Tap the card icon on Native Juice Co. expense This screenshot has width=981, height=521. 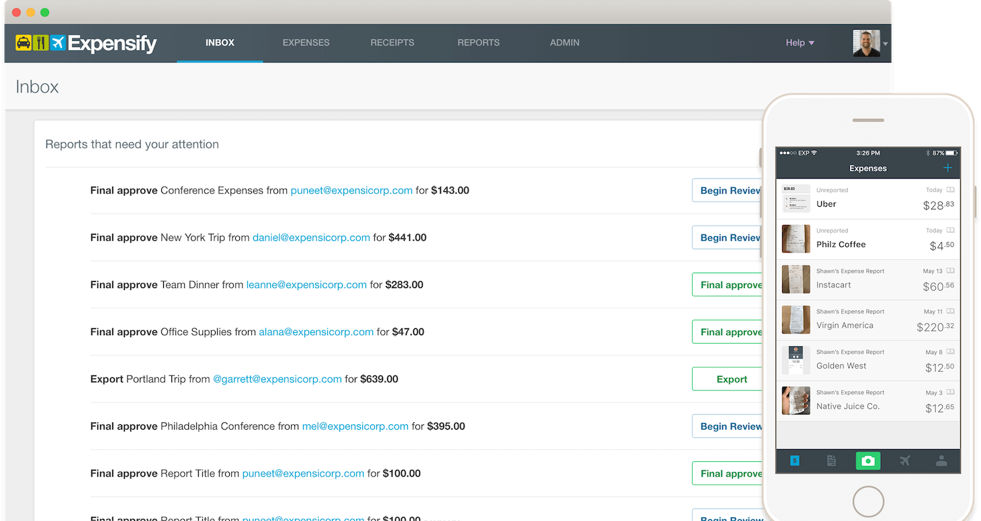[950, 392]
